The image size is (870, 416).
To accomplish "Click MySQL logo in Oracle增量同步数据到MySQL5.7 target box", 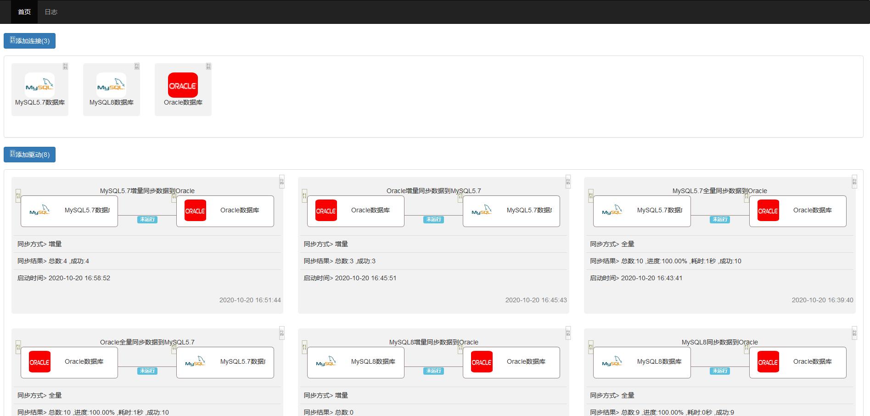I will click(482, 211).
